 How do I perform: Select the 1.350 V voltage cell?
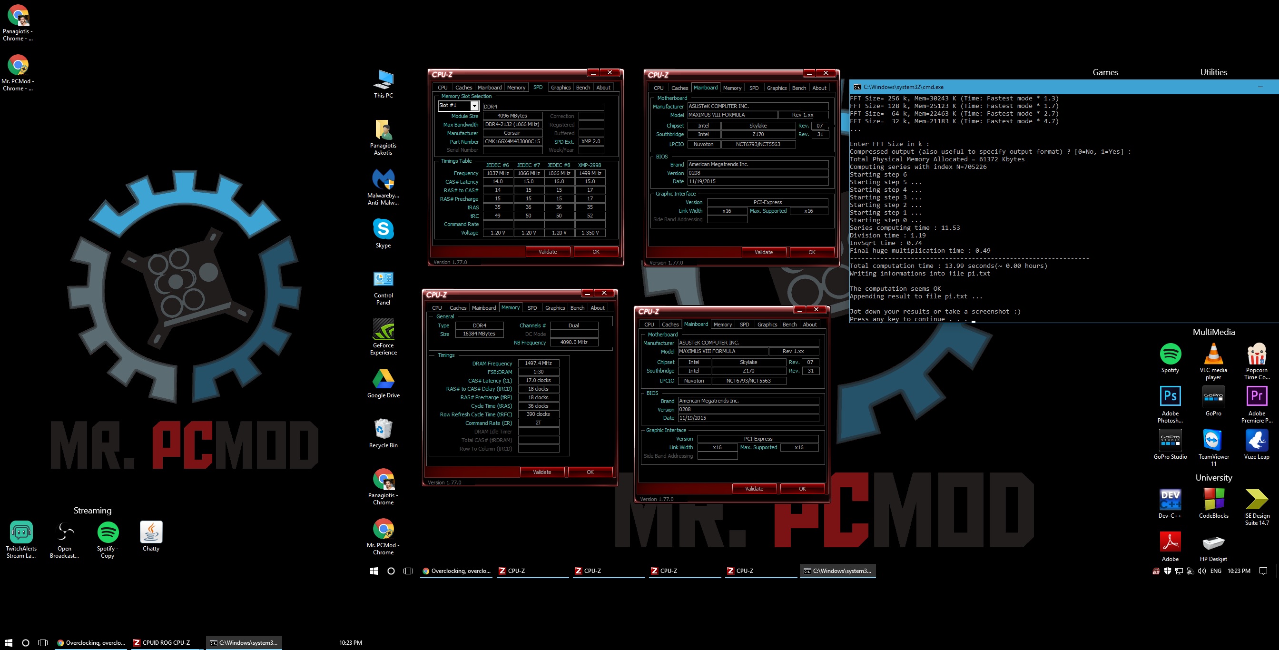click(590, 232)
